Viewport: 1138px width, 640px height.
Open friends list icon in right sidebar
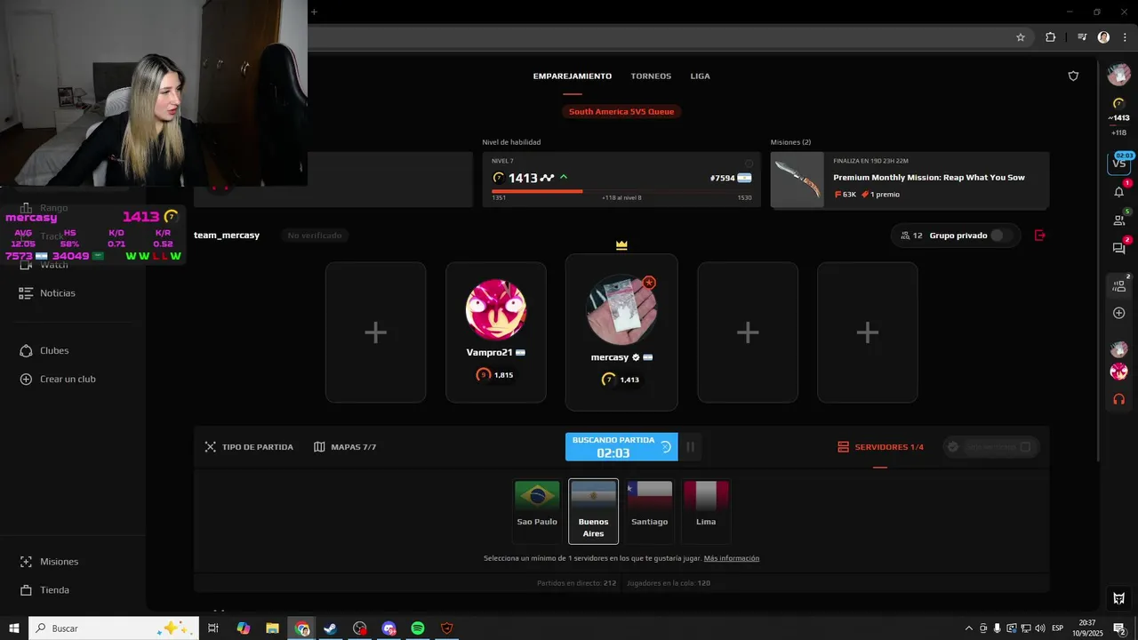1119,220
